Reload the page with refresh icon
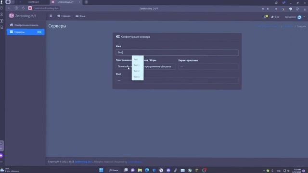 coord(24,8)
